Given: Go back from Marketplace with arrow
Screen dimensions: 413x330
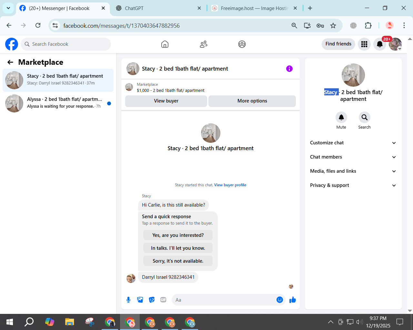Looking at the screenshot, I should click(10, 62).
